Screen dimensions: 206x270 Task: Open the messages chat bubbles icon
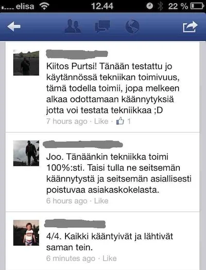click(x=102, y=26)
